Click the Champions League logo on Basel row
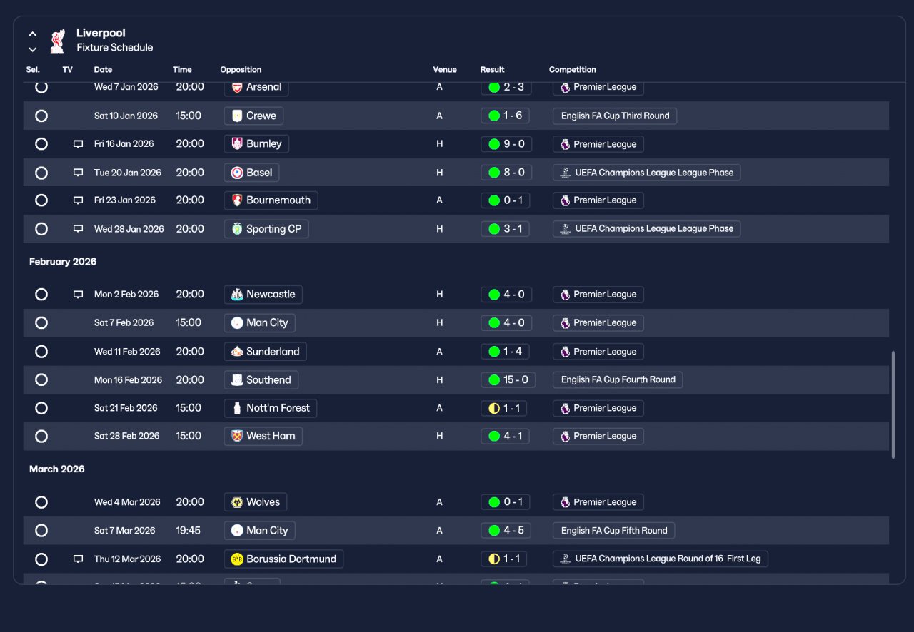The height and width of the screenshot is (632, 914). (565, 173)
